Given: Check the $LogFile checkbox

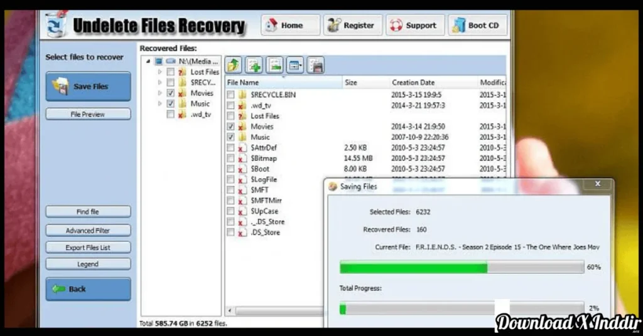Looking at the screenshot, I should coord(231,180).
